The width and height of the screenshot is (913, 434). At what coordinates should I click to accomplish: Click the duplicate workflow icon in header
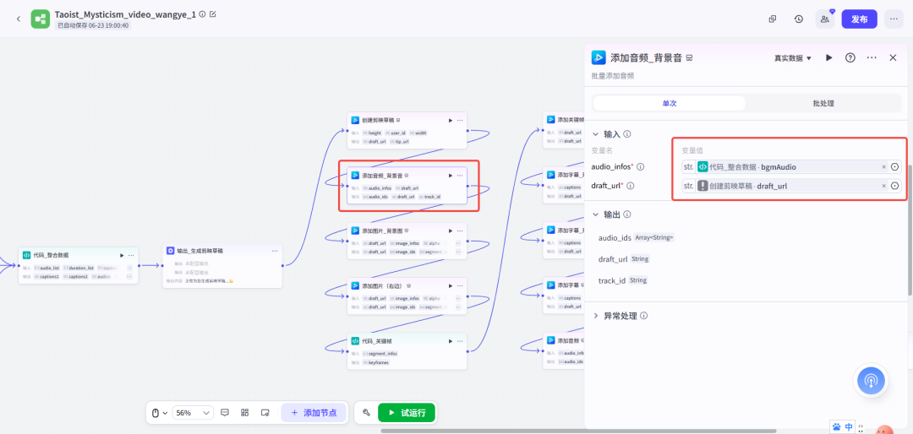pos(772,19)
